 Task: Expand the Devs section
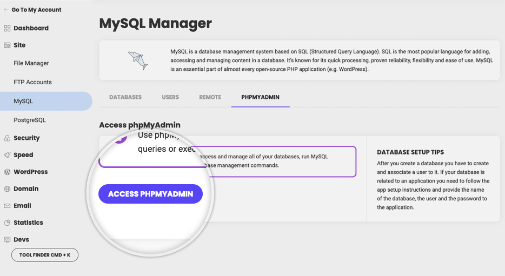point(21,240)
